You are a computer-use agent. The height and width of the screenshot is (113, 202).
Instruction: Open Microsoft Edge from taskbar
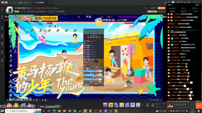pyautogui.click(x=54, y=111)
